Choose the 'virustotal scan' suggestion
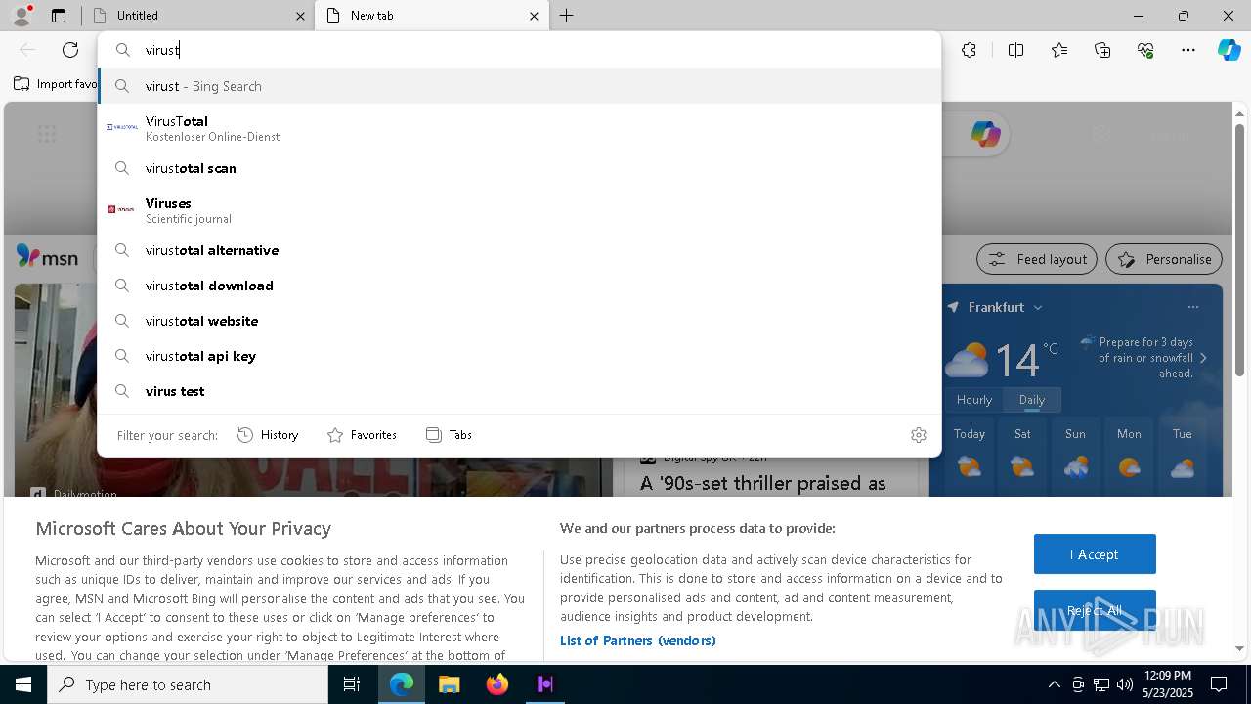Screen dimensions: 1251x704 coord(519,168)
